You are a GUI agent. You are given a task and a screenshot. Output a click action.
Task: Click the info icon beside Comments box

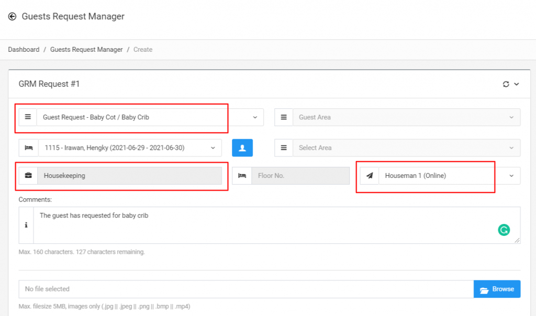26,225
